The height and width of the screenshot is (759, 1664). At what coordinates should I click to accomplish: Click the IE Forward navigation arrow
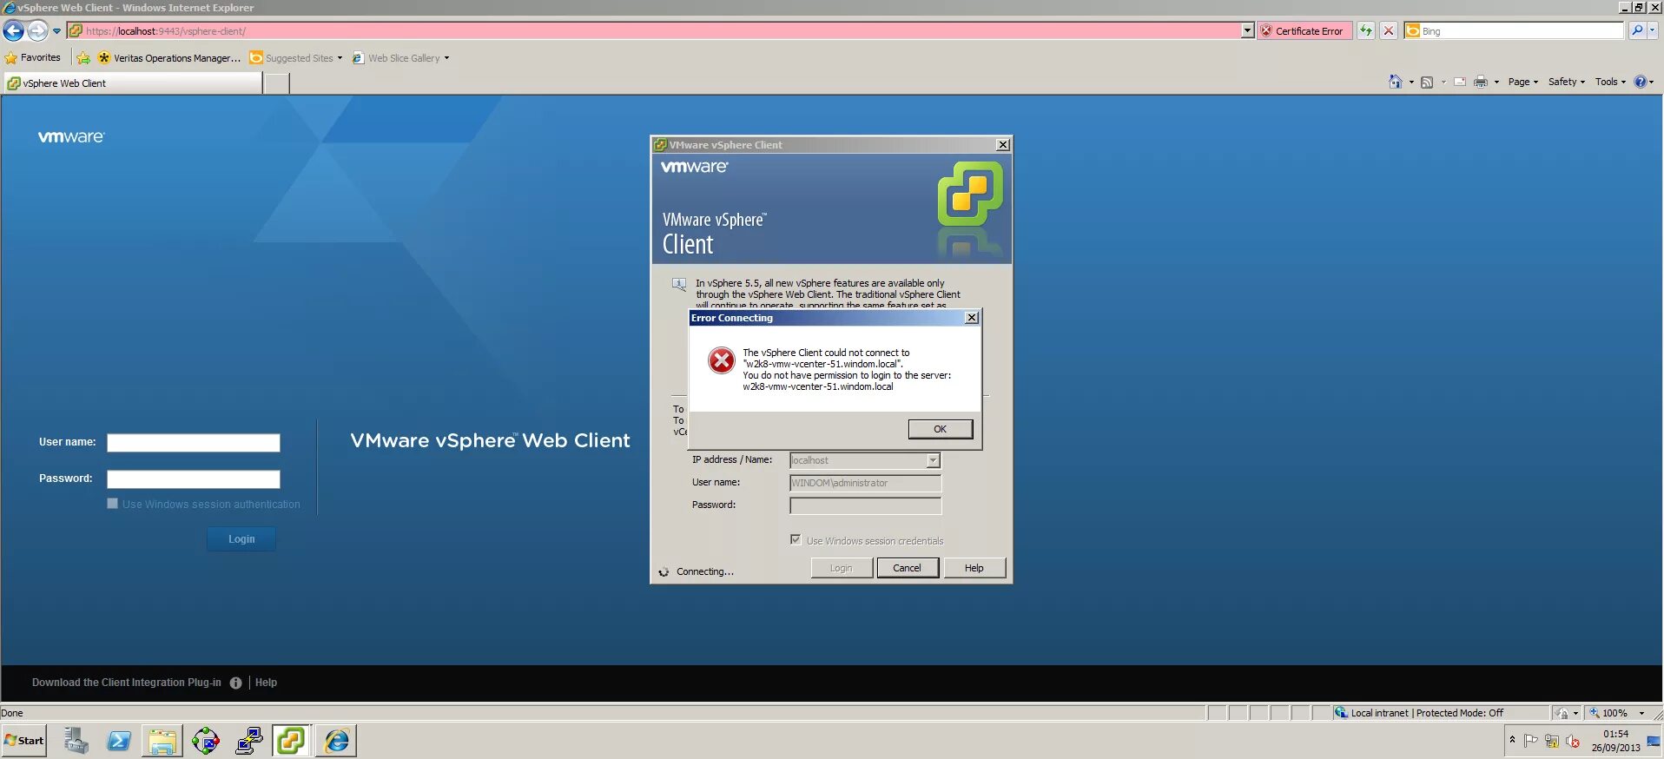click(x=37, y=31)
